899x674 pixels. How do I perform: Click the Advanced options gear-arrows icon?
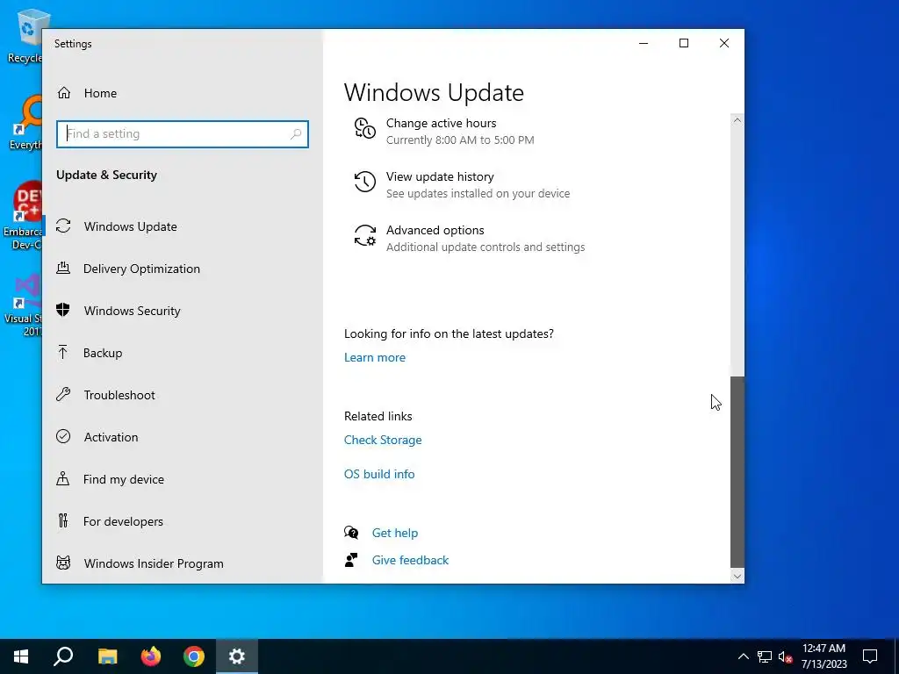click(x=364, y=235)
